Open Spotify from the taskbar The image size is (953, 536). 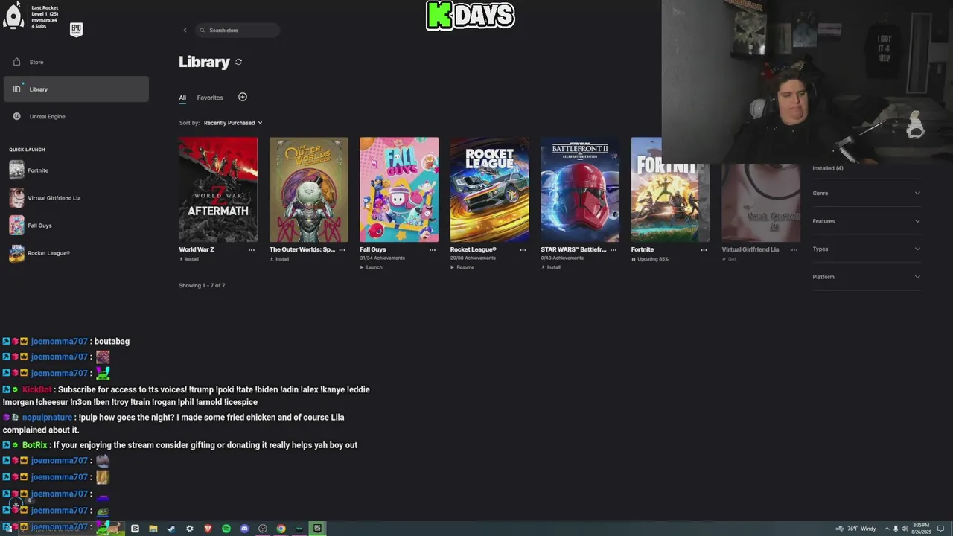tap(226, 529)
